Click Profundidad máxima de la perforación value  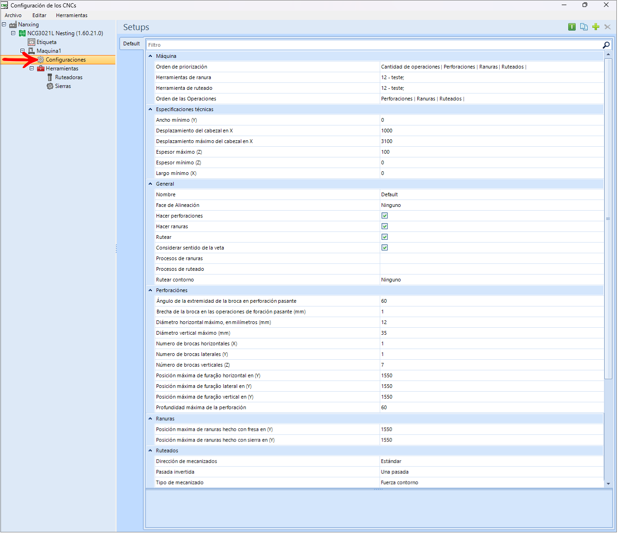(x=492, y=407)
